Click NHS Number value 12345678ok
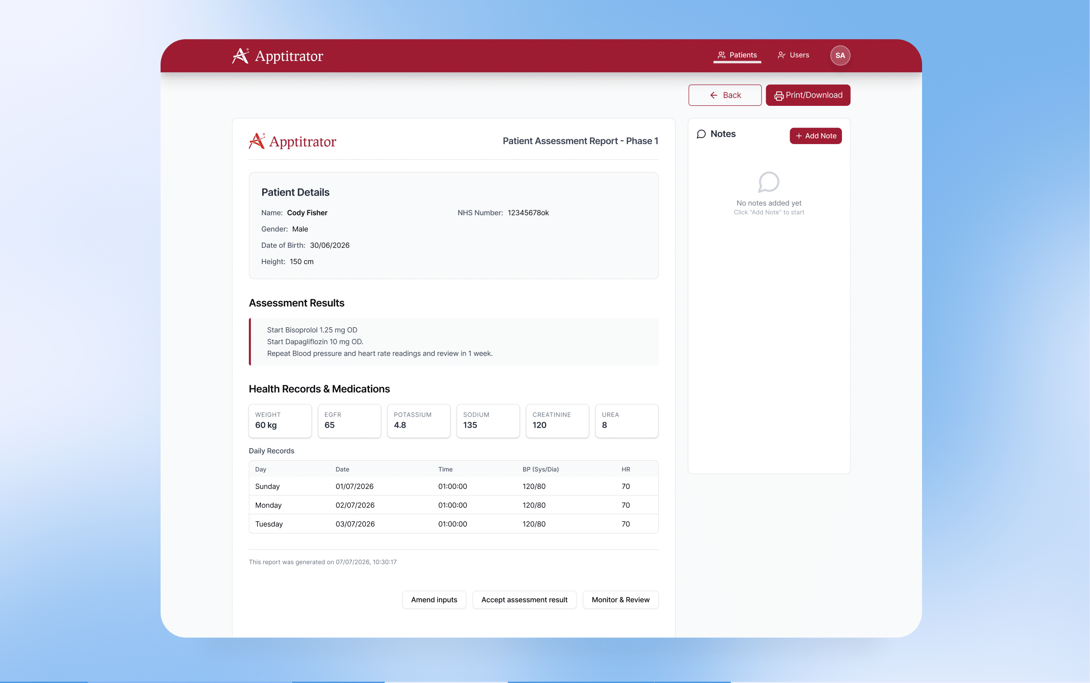This screenshot has height=683, width=1090. click(528, 213)
